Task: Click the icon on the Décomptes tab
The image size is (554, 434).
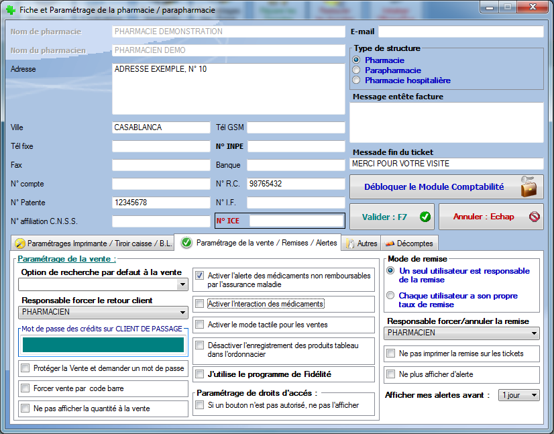Action: (389, 243)
